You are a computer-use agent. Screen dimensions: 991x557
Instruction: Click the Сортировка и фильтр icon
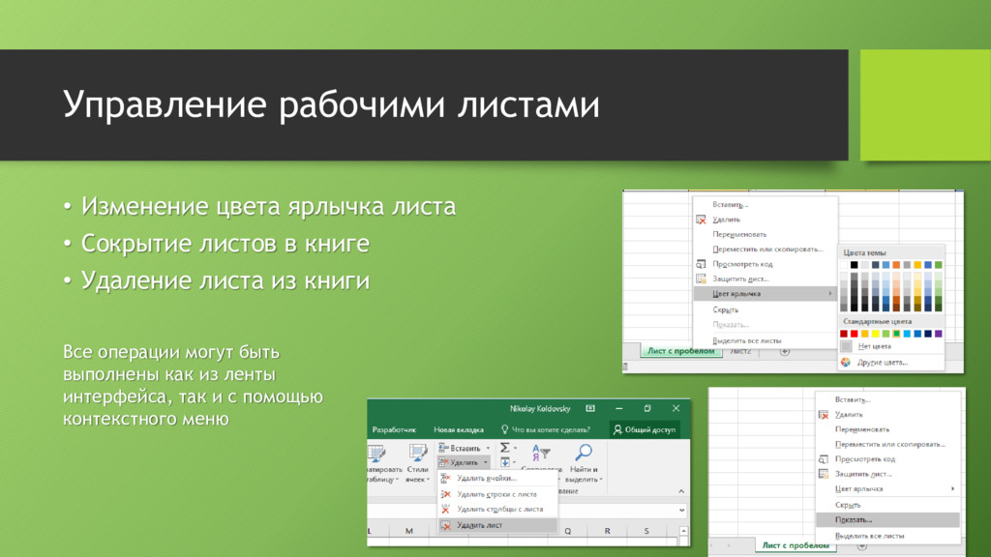pyautogui.click(x=541, y=453)
